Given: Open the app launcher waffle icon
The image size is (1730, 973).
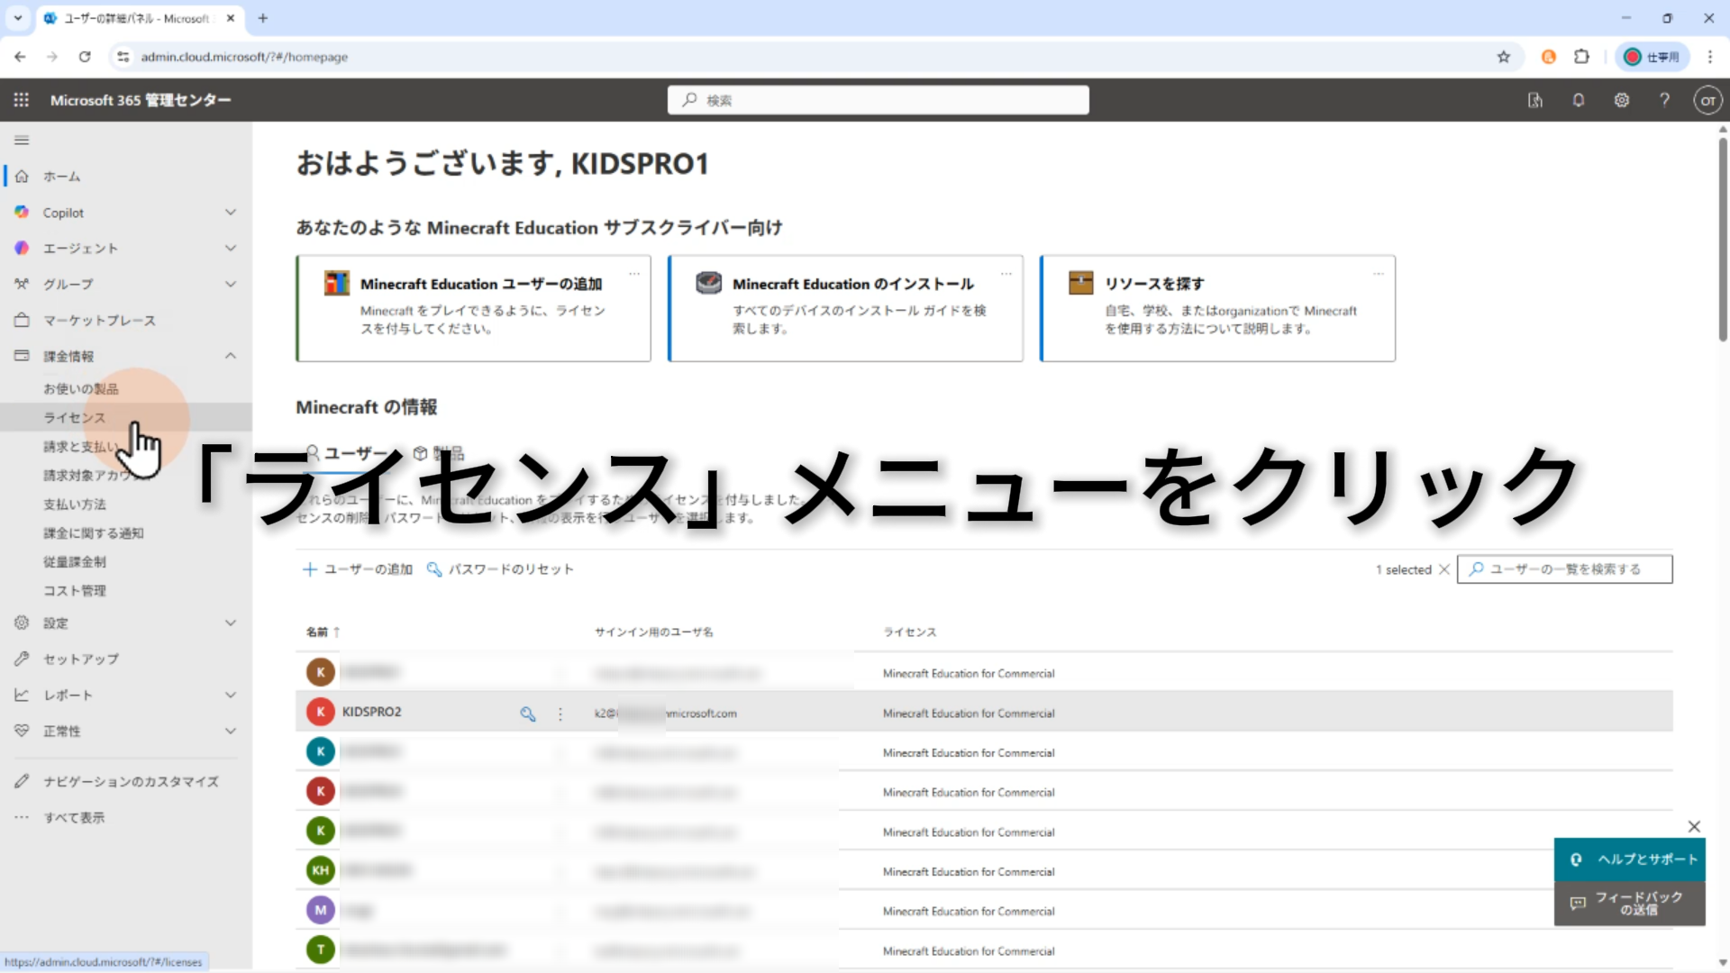Looking at the screenshot, I should [x=22, y=100].
